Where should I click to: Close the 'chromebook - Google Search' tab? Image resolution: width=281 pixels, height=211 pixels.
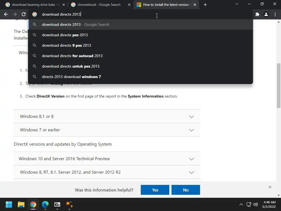pos(129,5)
